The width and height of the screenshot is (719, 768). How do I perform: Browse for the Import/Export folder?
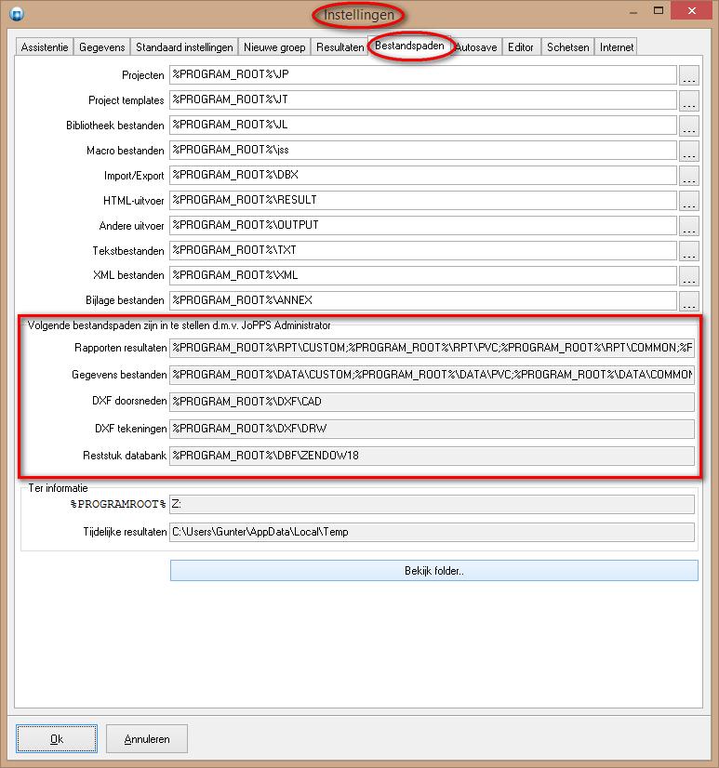(x=688, y=176)
